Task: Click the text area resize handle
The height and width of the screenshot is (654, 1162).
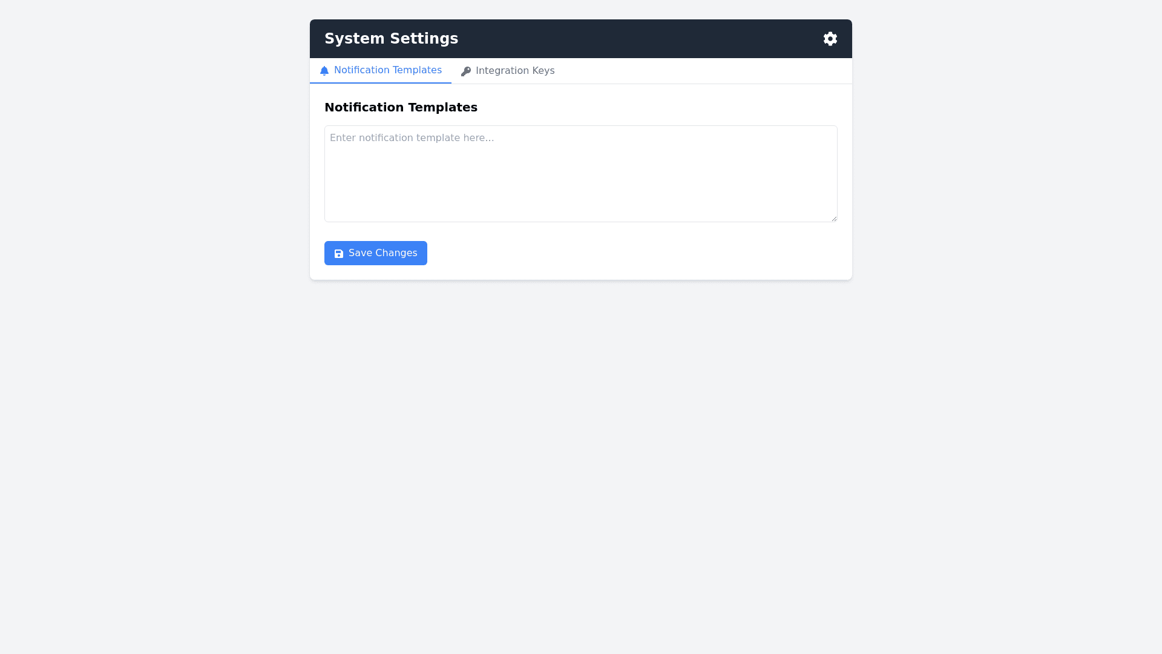Action: [x=833, y=218]
